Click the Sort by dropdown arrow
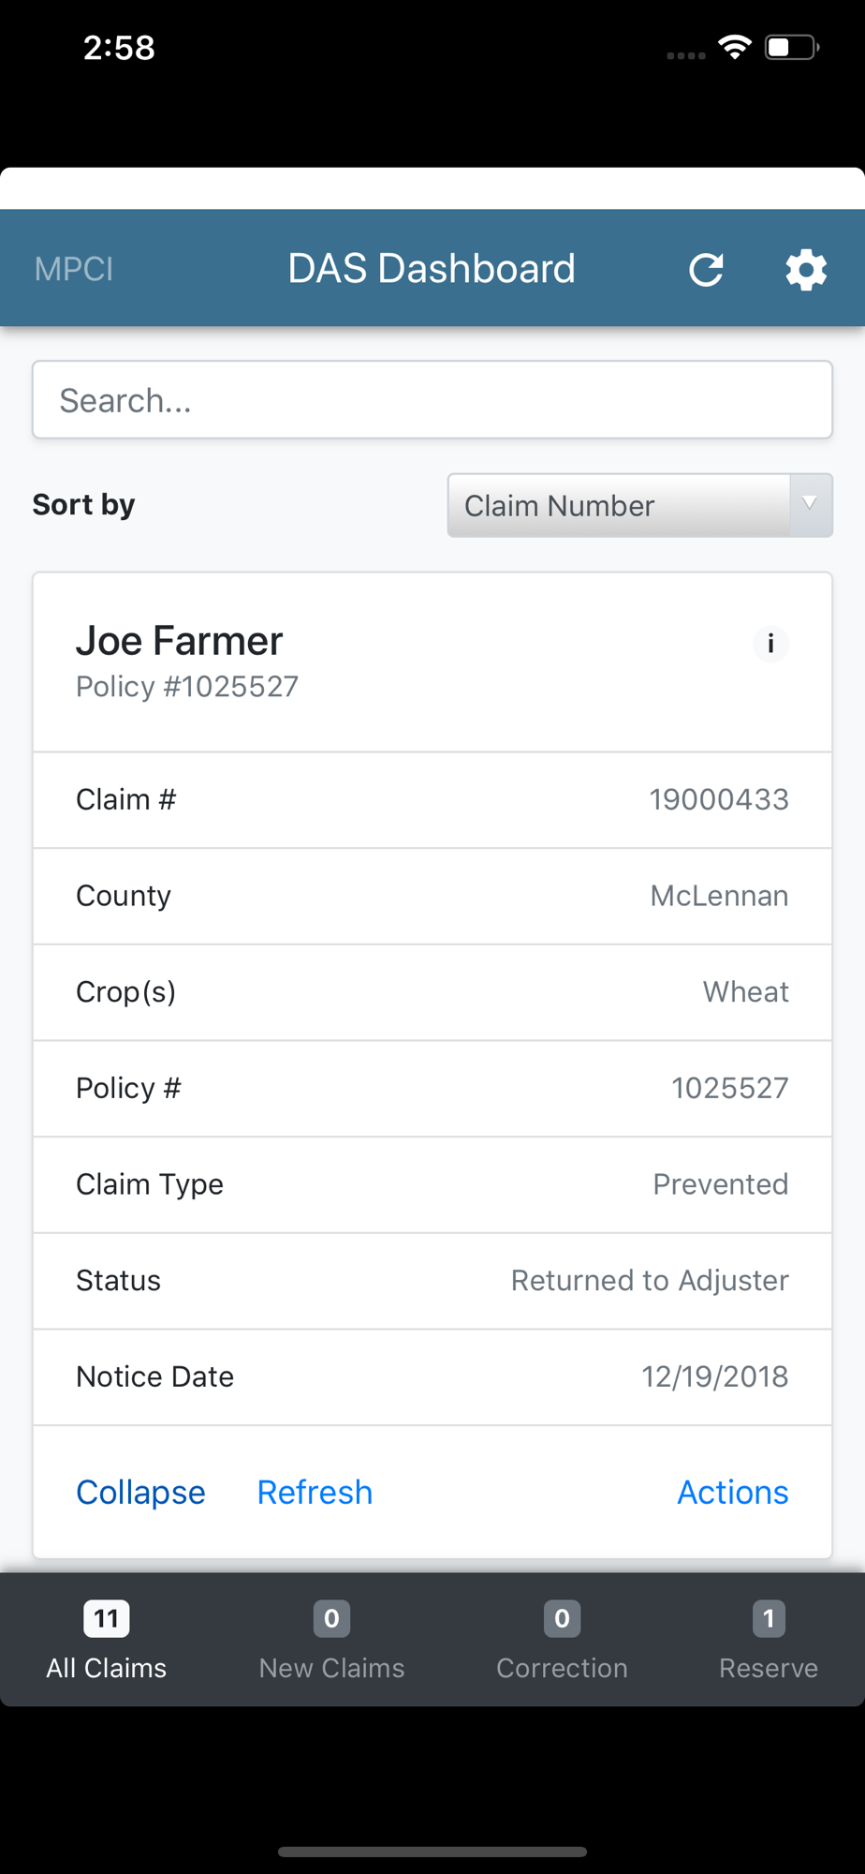865x1874 pixels. point(811,505)
